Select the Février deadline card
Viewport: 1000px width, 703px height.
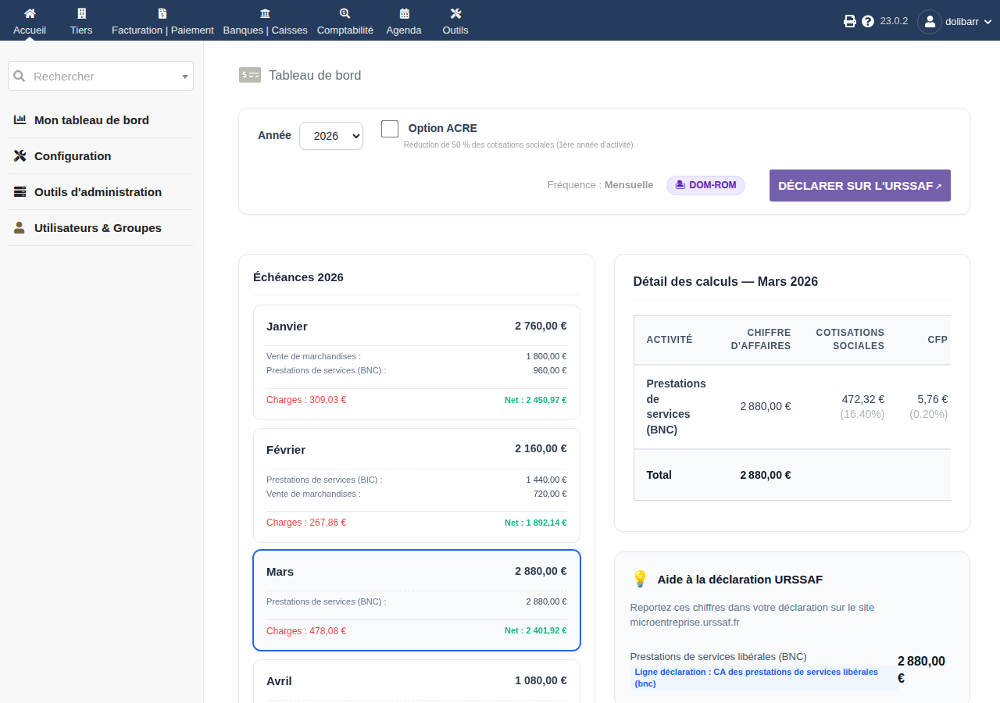click(416, 485)
